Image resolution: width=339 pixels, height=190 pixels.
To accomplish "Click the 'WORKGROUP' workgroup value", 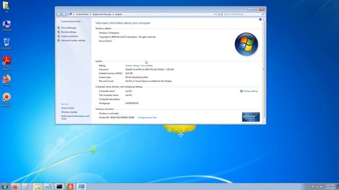I will pyautogui.click(x=132, y=103).
